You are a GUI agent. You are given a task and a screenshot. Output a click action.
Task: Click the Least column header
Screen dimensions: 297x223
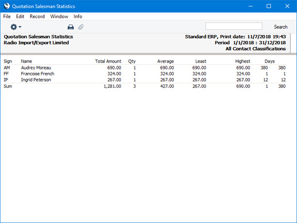201,61
